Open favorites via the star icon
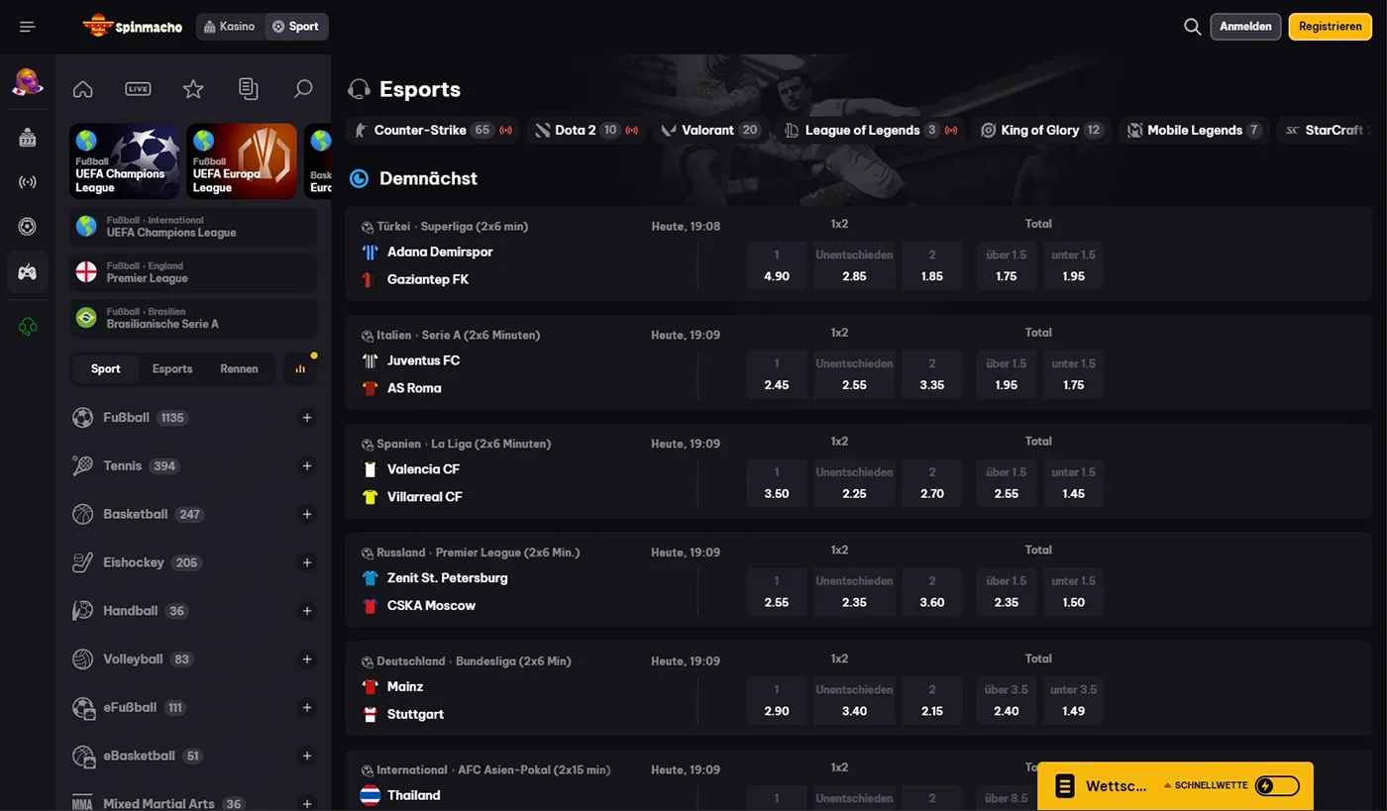This screenshot has width=1387, height=811. (192, 88)
